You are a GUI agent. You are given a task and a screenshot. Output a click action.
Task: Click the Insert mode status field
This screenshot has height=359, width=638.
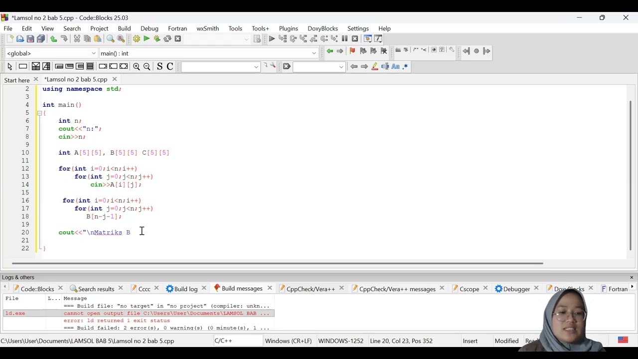470,341
